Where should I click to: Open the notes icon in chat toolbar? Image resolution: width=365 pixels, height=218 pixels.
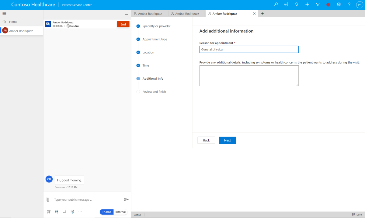72,212
